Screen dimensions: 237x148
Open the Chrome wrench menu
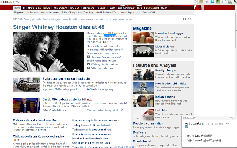[x=235, y=2]
